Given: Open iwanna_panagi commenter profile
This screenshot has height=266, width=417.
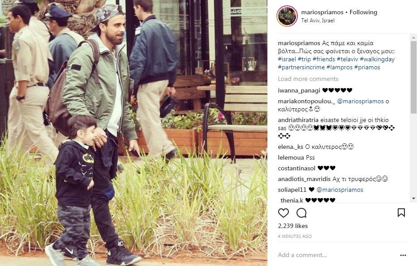Looking at the screenshot, I should [299, 90].
